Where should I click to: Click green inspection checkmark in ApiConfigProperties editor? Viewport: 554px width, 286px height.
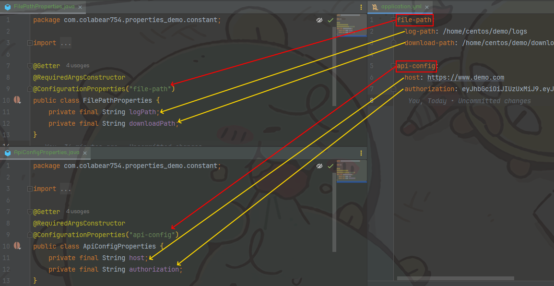tap(330, 166)
